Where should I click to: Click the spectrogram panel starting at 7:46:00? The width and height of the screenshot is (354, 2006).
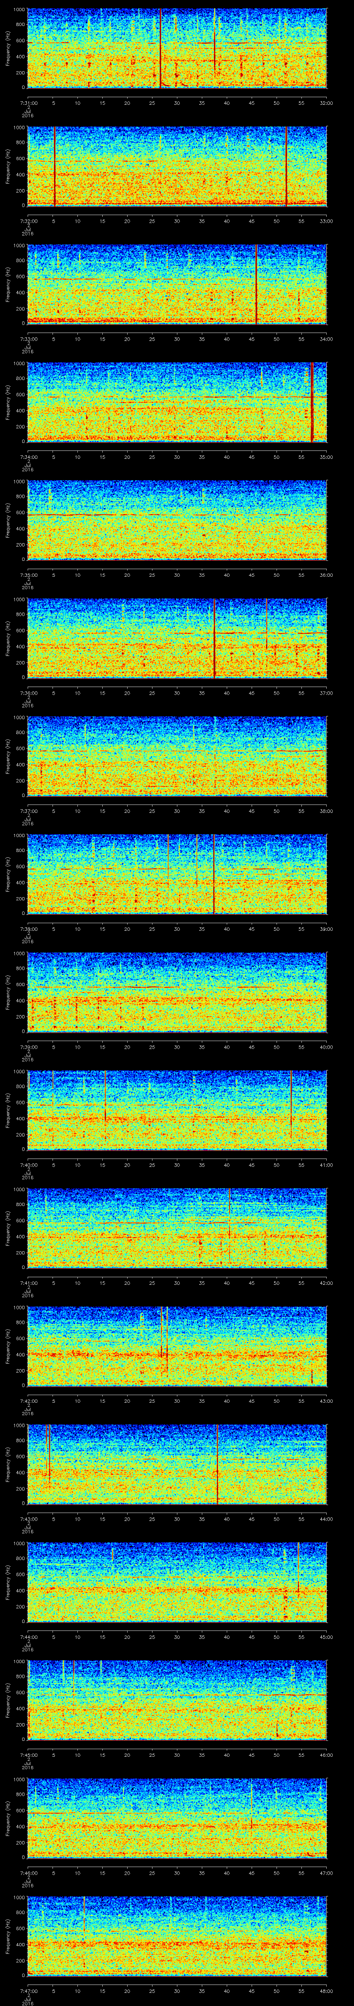click(x=177, y=1819)
